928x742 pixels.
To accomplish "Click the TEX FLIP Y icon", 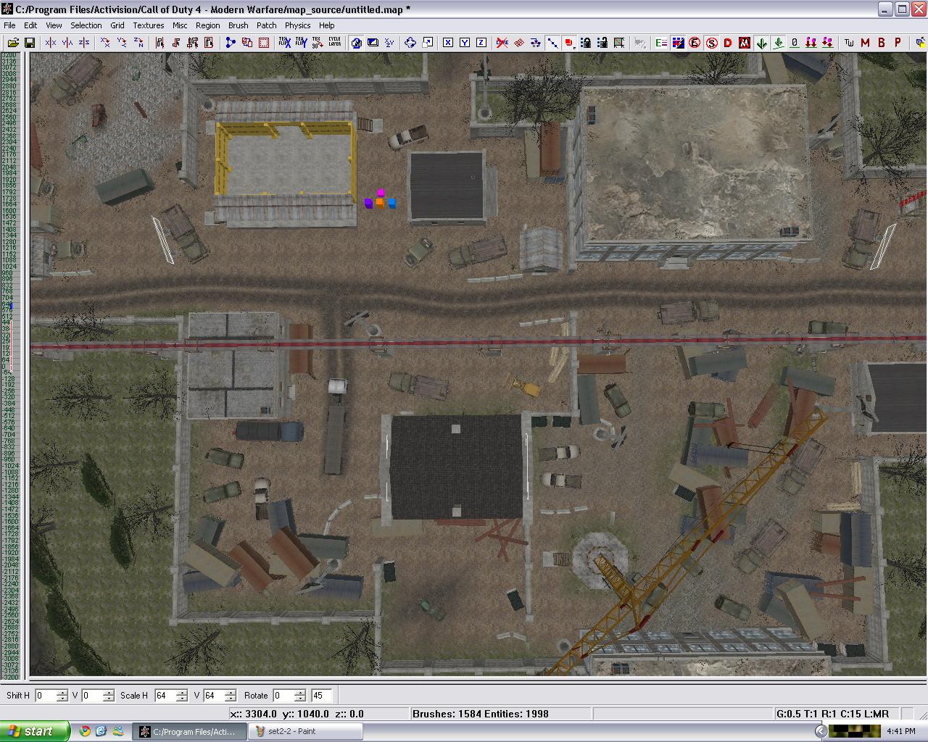I will pos(301,43).
